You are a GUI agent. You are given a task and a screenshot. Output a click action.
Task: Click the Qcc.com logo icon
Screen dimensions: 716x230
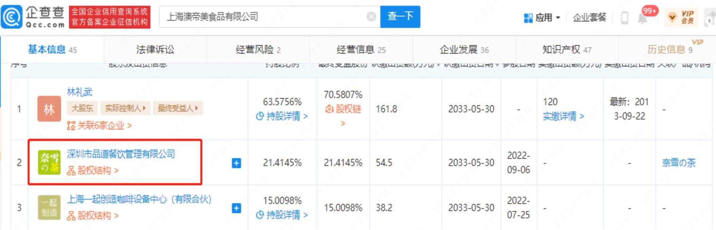pos(12,17)
